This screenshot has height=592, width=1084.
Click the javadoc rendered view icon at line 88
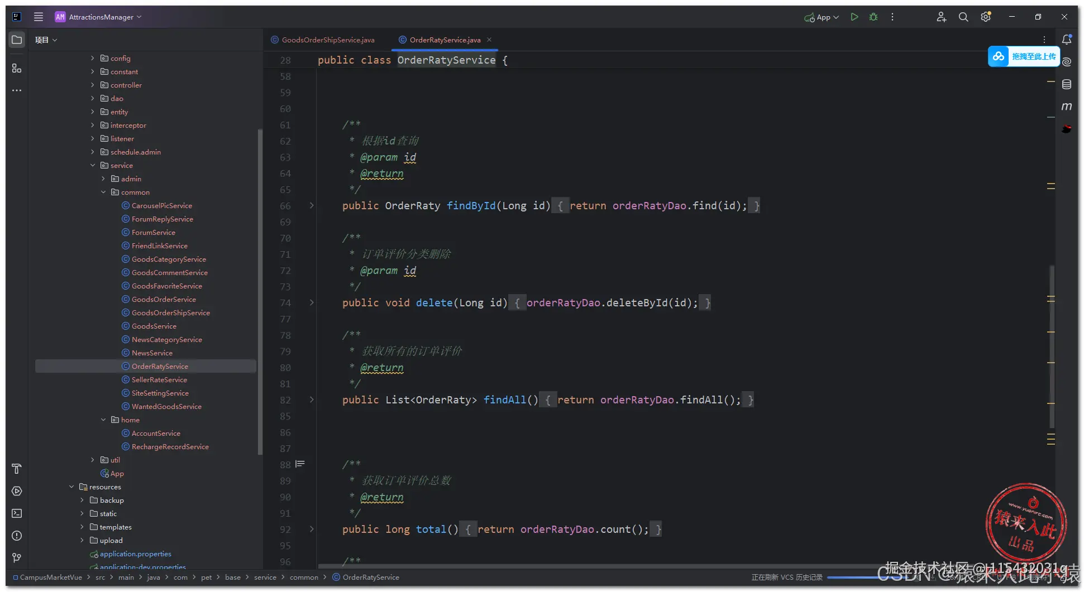pyautogui.click(x=300, y=464)
